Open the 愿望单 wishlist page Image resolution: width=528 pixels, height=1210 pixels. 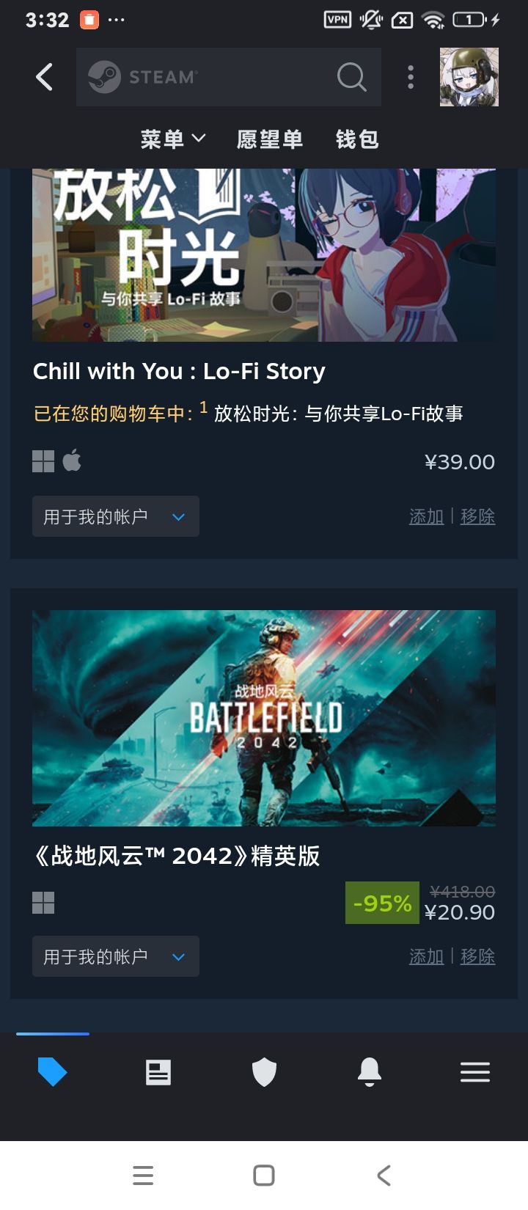point(270,139)
